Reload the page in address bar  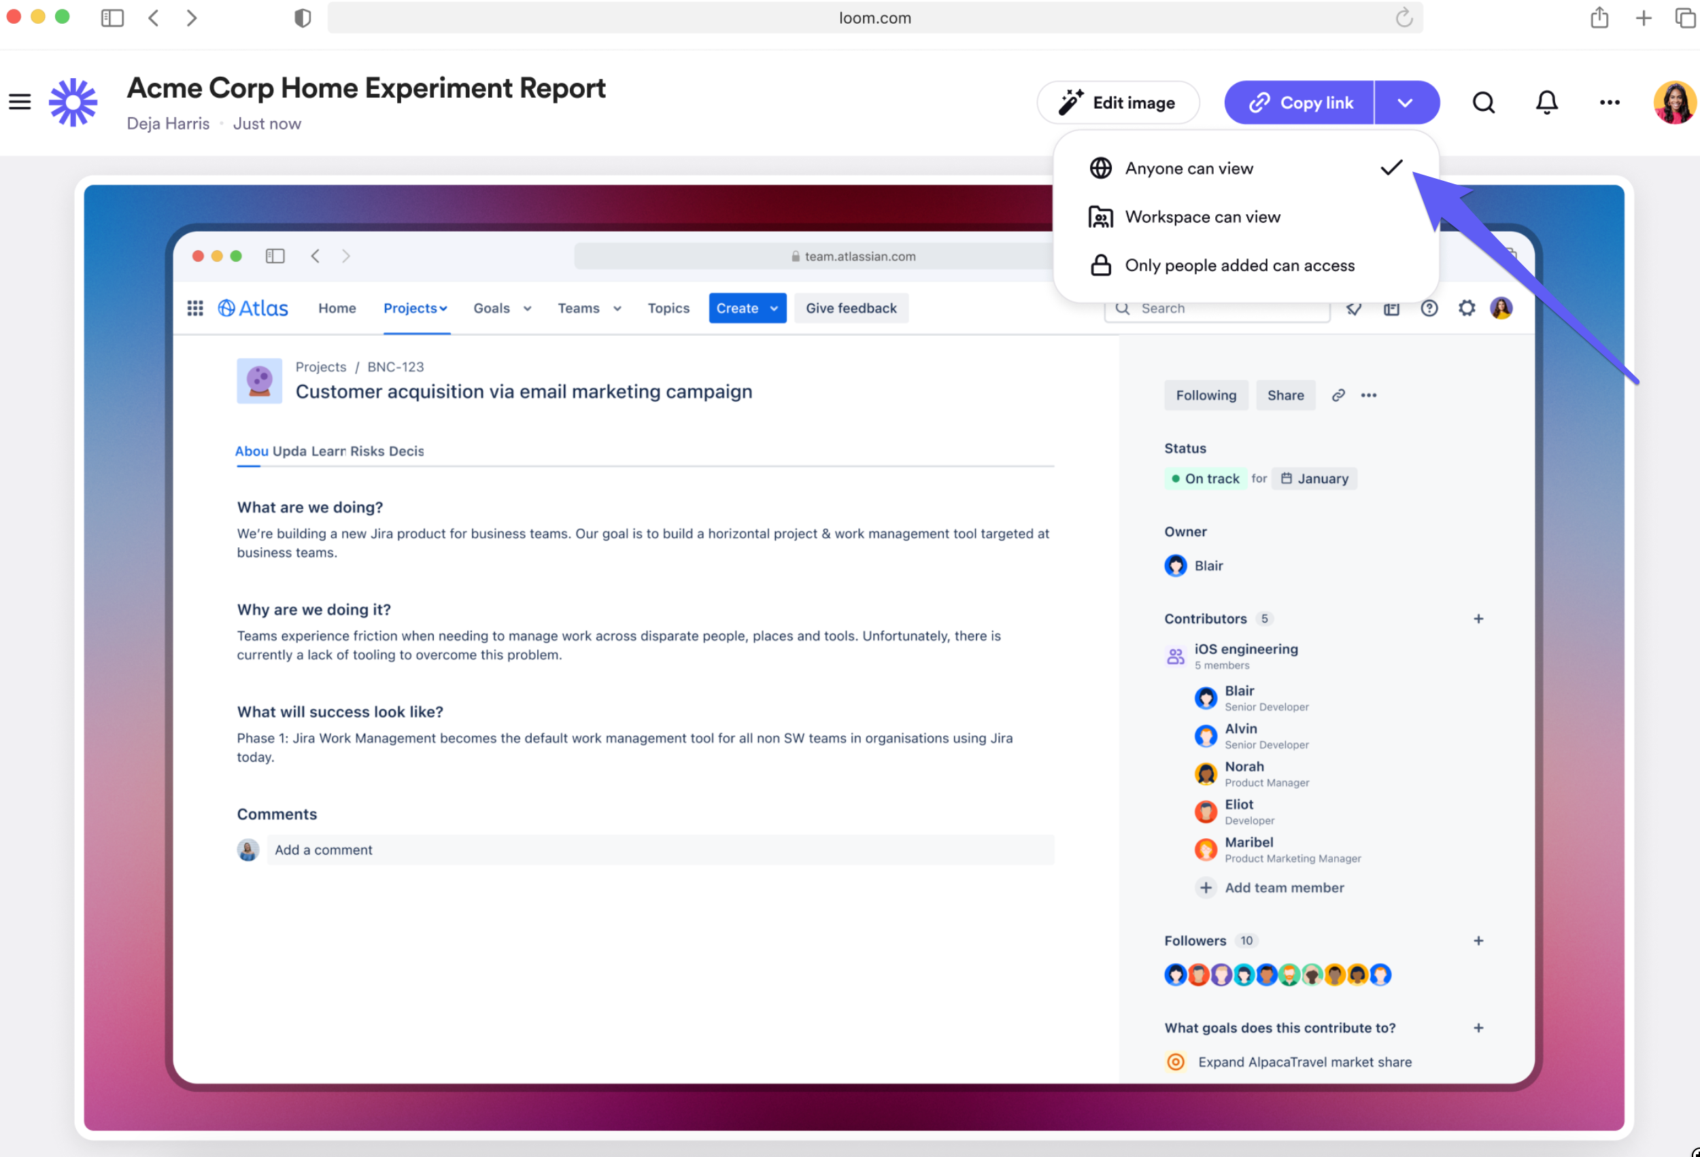pos(1404,18)
